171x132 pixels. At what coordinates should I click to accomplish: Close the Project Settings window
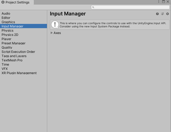[168, 2]
